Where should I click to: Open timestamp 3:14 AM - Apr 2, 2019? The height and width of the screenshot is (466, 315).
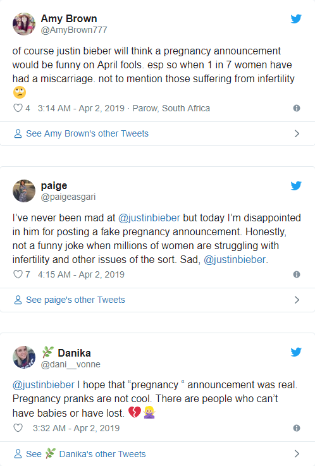pyautogui.click(x=81, y=108)
